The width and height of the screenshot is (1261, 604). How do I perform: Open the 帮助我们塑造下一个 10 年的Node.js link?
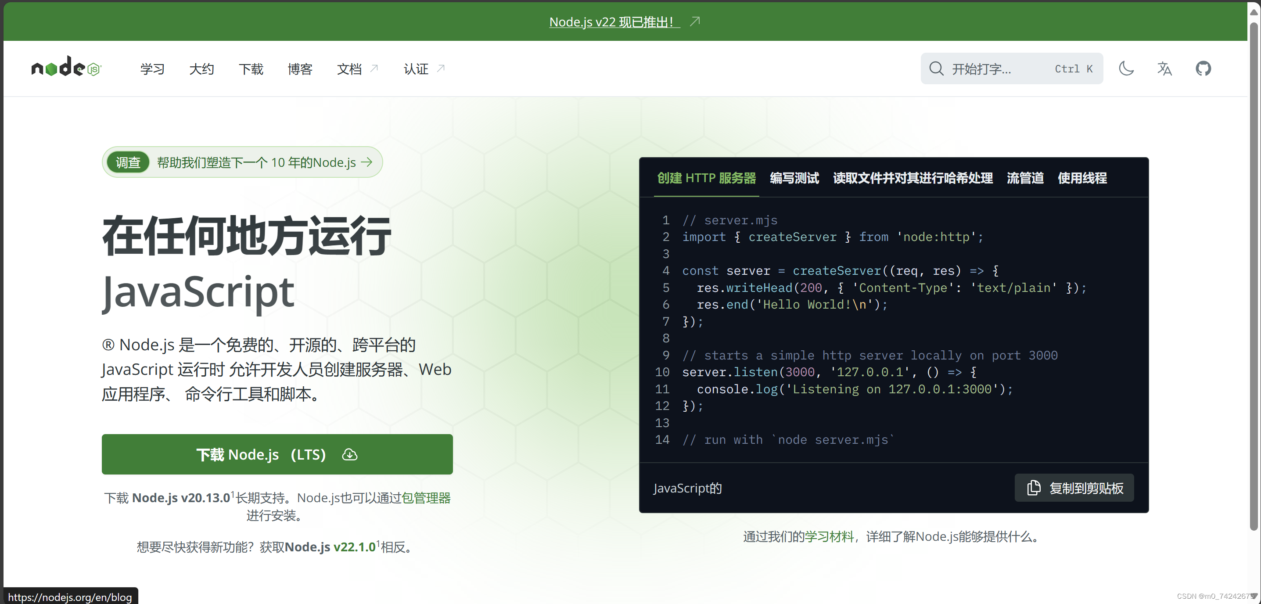click(265, 162)
